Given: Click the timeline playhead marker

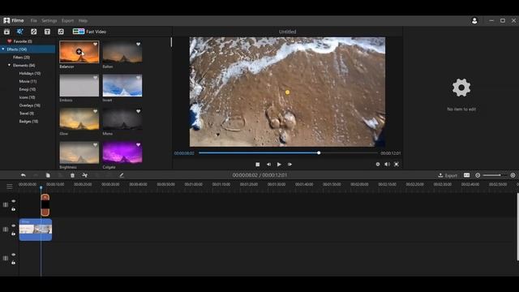Looking at the screenshot, I should pyautogui.click(x=41, y=187).
